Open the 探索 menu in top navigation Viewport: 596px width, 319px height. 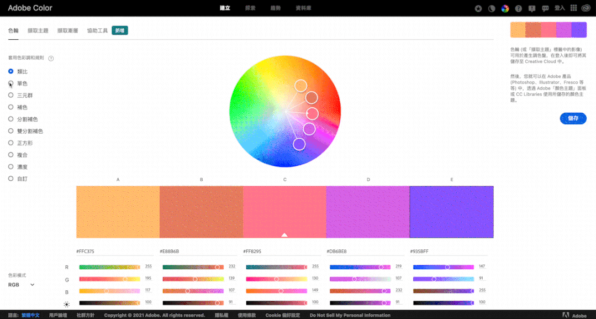(250, 8)
